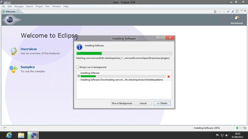Click 'Try out the samples' text
The image size is (248, 139).
click(x=33, y=71)
